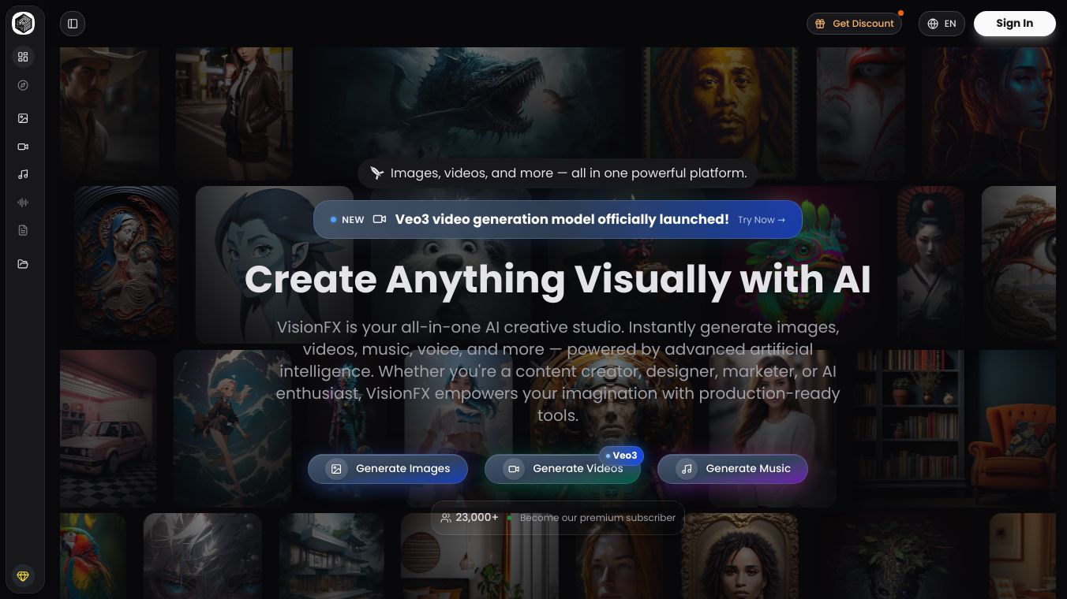Click the VisionFX cube logo
The width and height of the screenshot is (1067, 599).
(x=23, y=24)
